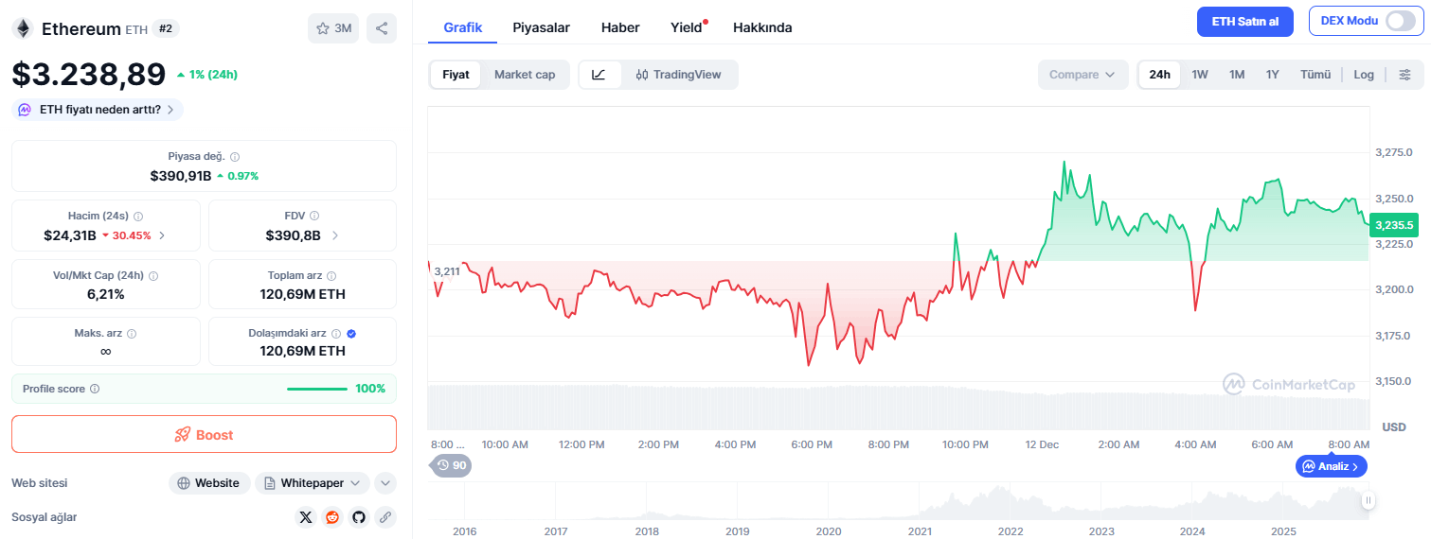Expand the Whitepaper dropdown

coord(312,483)
